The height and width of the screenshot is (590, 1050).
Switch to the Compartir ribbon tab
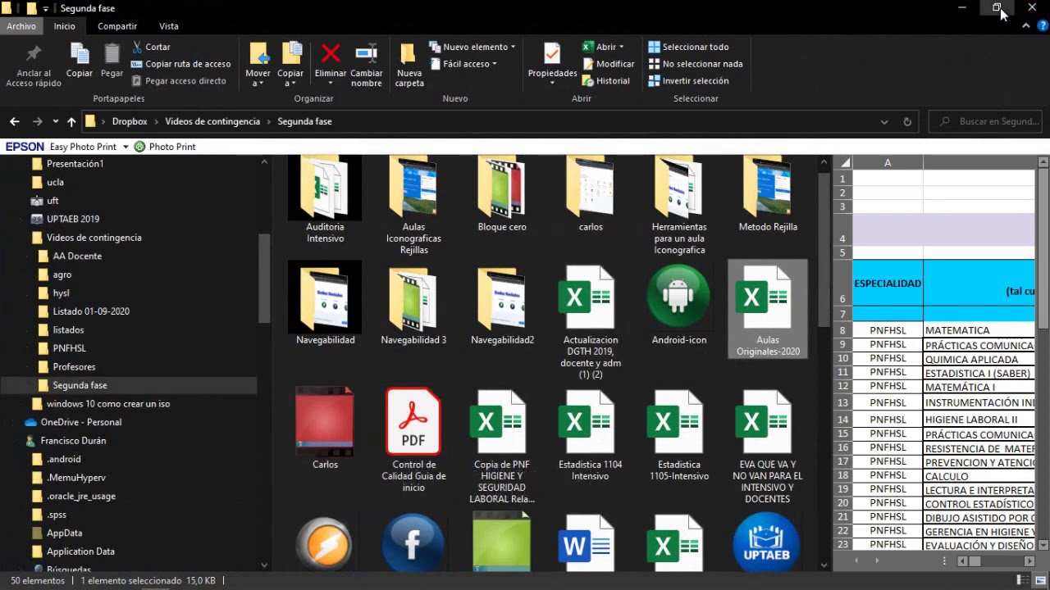pos(117,26)
